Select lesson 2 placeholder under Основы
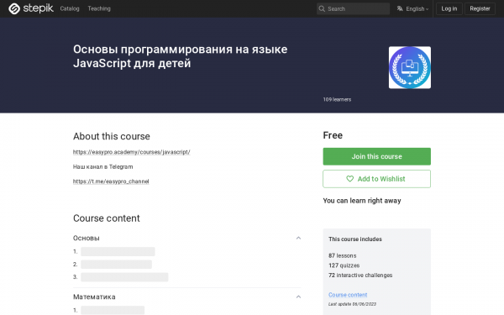The width and height of the screenshot is (504, 315). point(116,265)
